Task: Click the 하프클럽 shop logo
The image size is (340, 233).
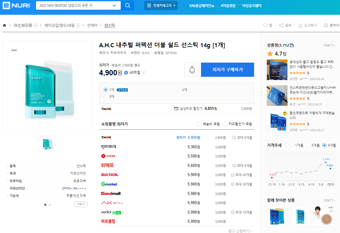Action: point(108,221)
